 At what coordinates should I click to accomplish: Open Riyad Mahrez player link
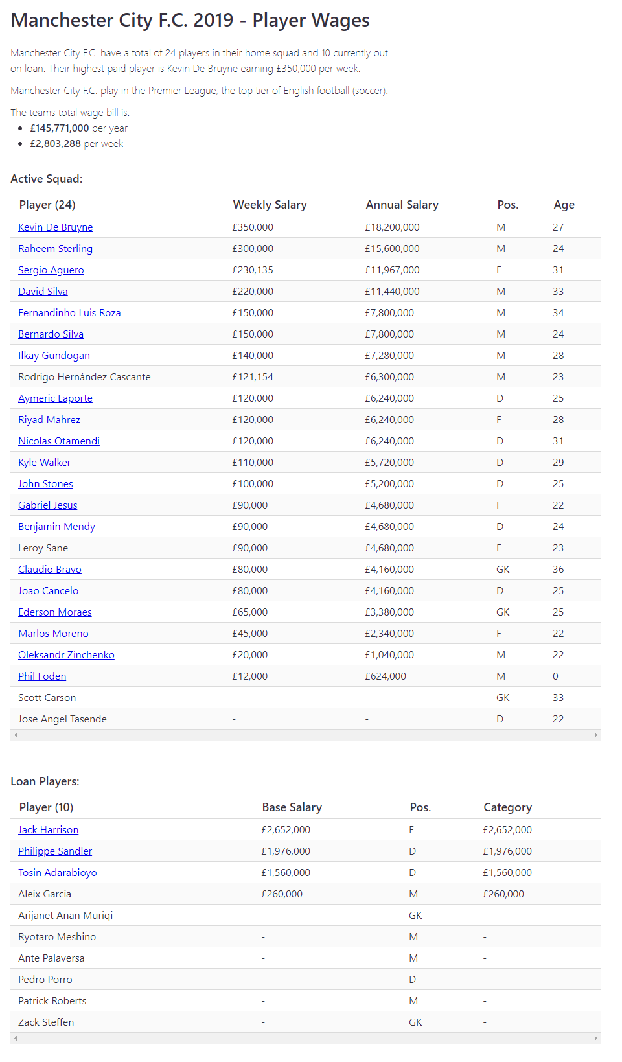(x=49, y=420)
